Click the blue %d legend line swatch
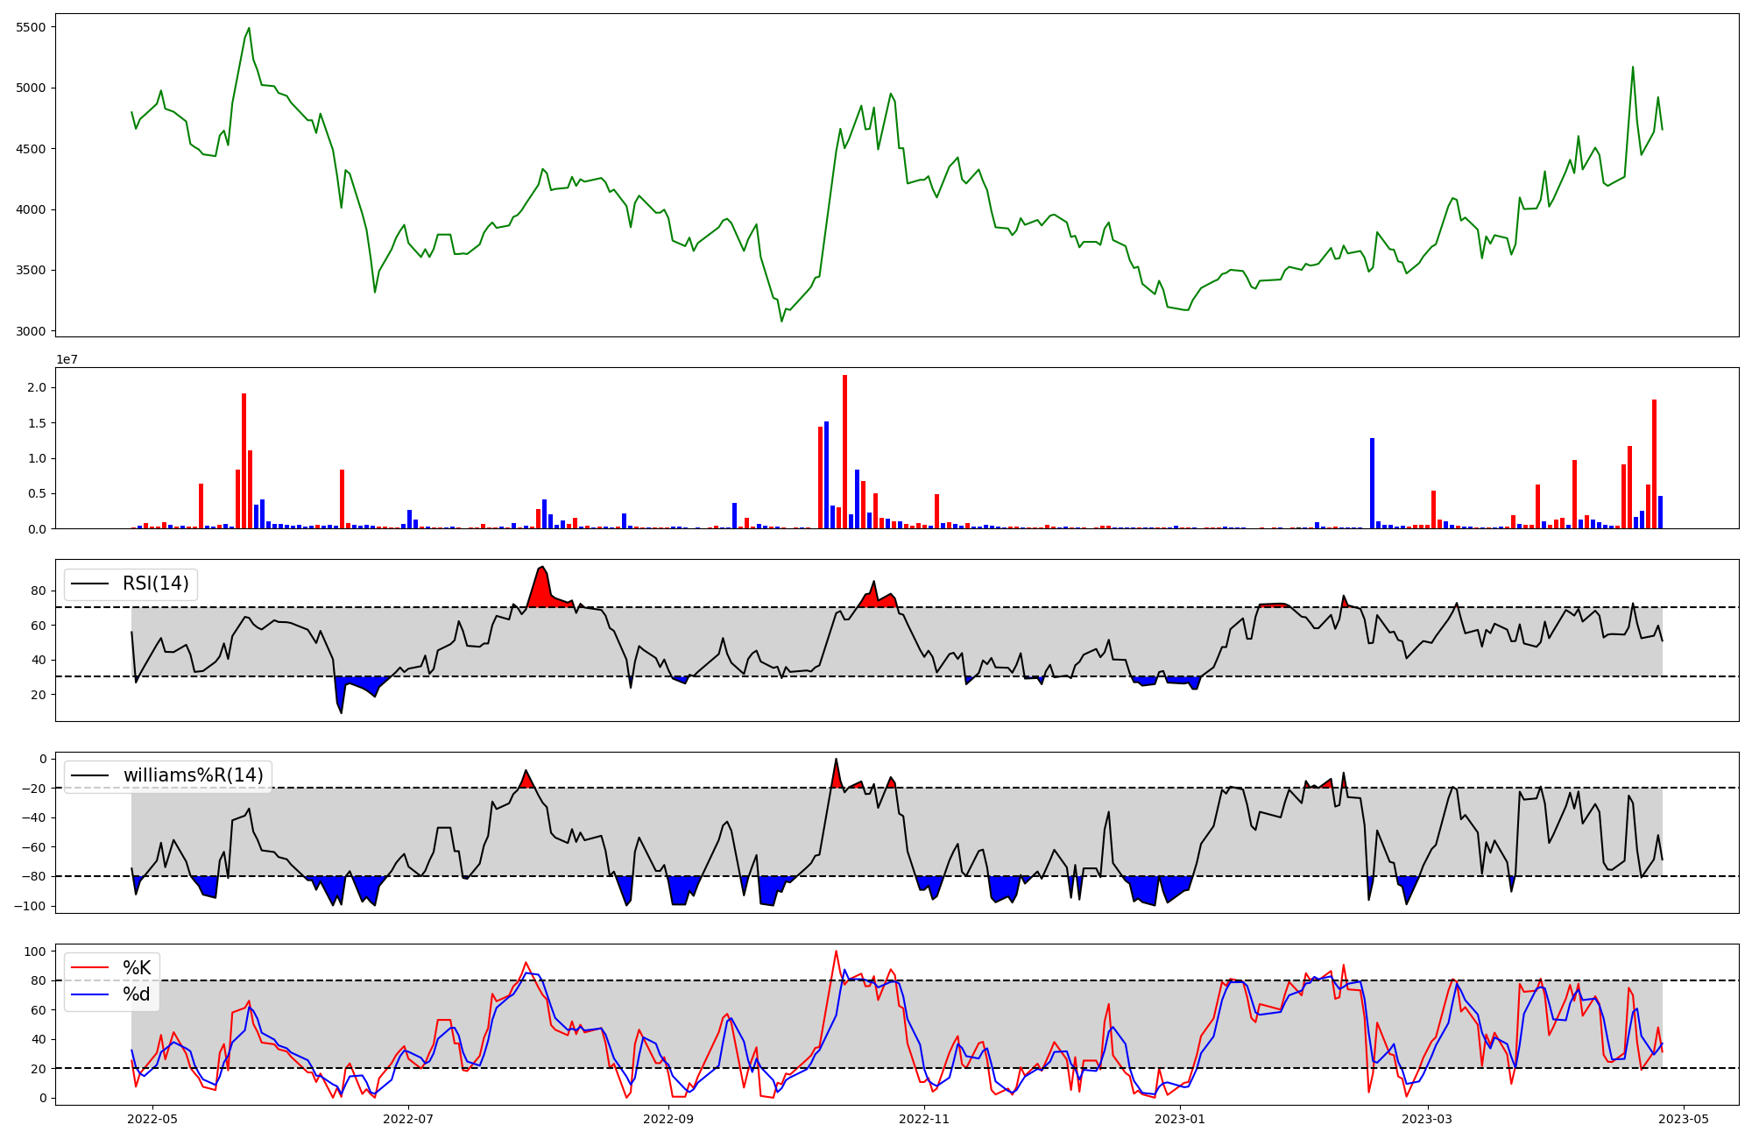Viewport: 1752px width, 1139px height. pyautogui.click(x=90, y=994)
